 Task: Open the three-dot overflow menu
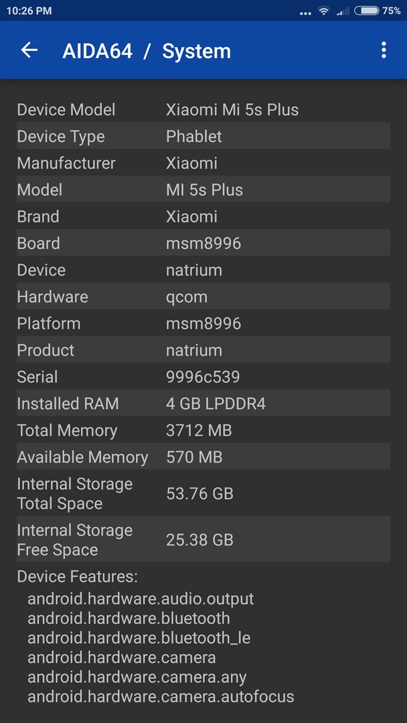[384, 50]
